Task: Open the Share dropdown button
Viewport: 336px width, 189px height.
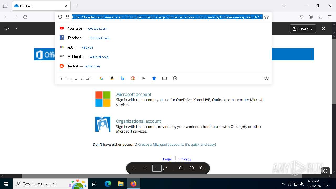Action: click(x=303, y=29)
